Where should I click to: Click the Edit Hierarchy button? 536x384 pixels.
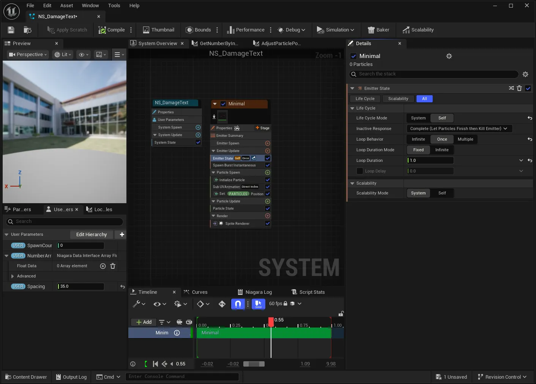pos(91,235)
